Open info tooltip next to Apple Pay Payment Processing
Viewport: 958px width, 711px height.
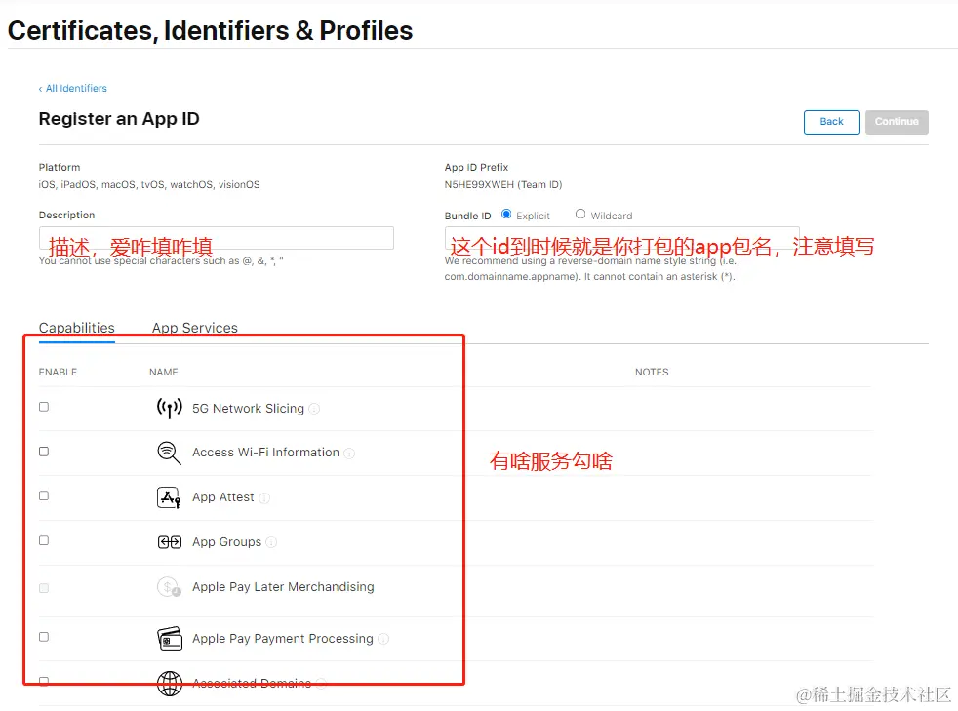pos(383,639)
